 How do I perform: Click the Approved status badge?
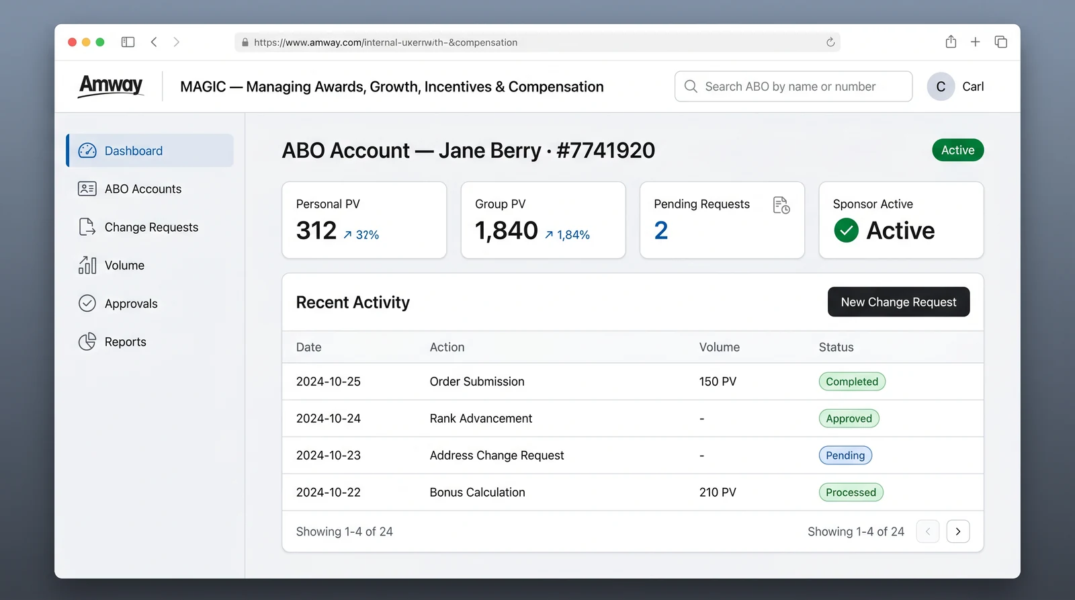(849, 419)
